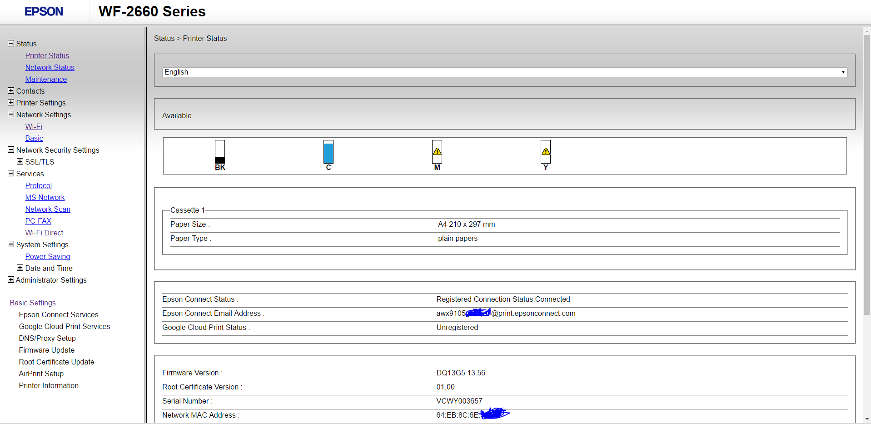Image resolution: width=871 pixels, height=424 pixels.
Task: Collapse the System Settings section
Action: pos(11,244)
